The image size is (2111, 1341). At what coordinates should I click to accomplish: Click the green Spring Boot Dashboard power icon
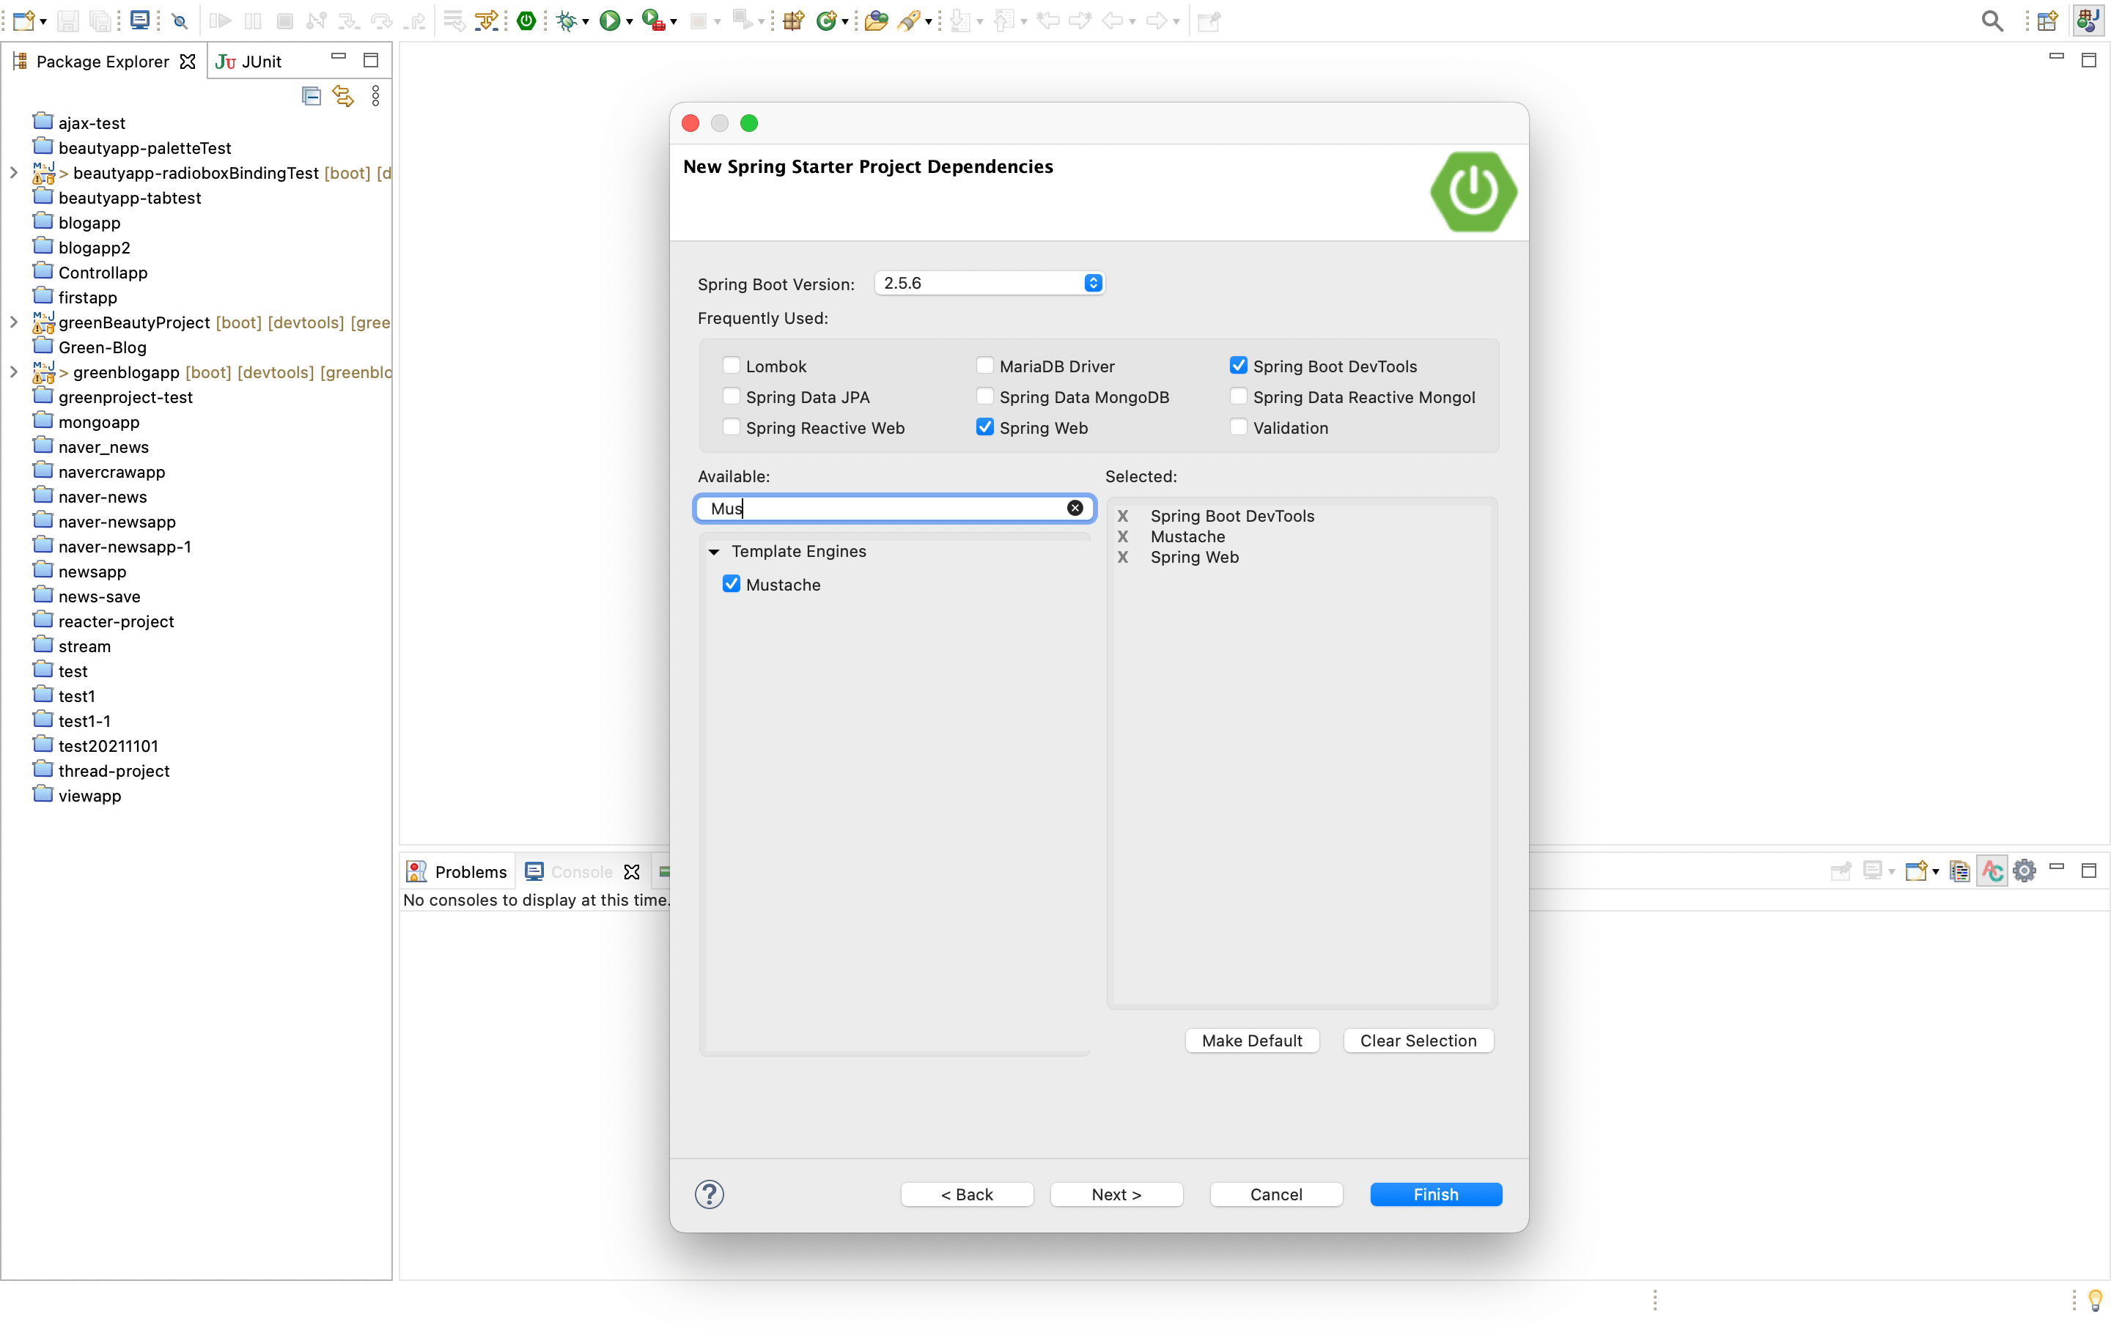click(526, 21)
